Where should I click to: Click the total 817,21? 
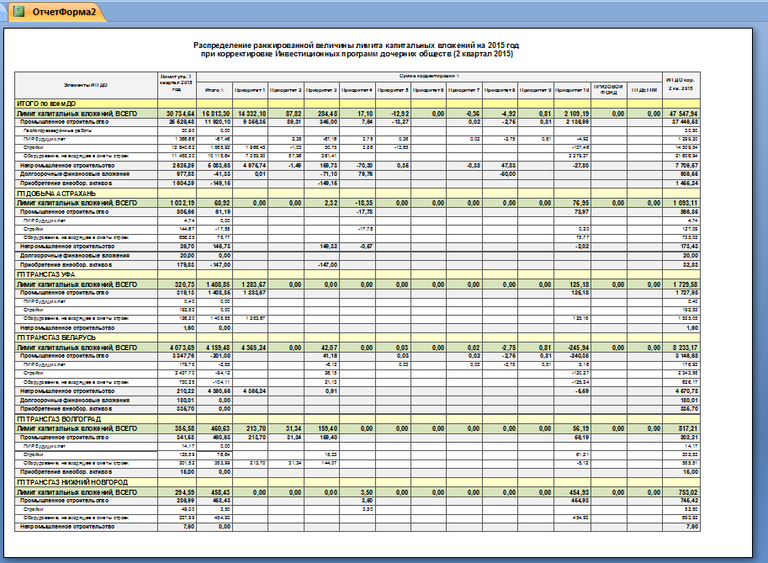[x=688, y=428]
